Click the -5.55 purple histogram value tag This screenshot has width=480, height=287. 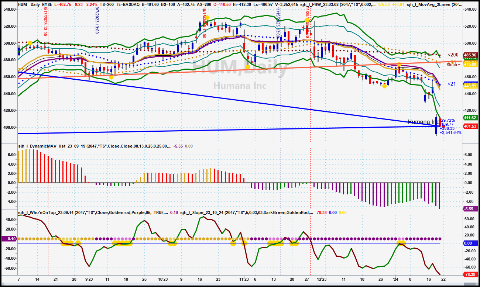[x=470, y=209]
